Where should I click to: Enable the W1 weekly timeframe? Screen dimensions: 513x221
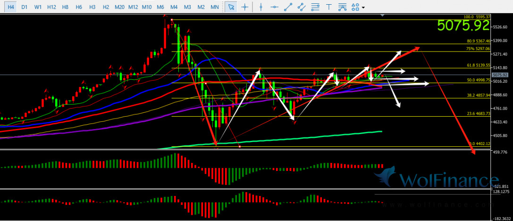click(x=38, y=7)
